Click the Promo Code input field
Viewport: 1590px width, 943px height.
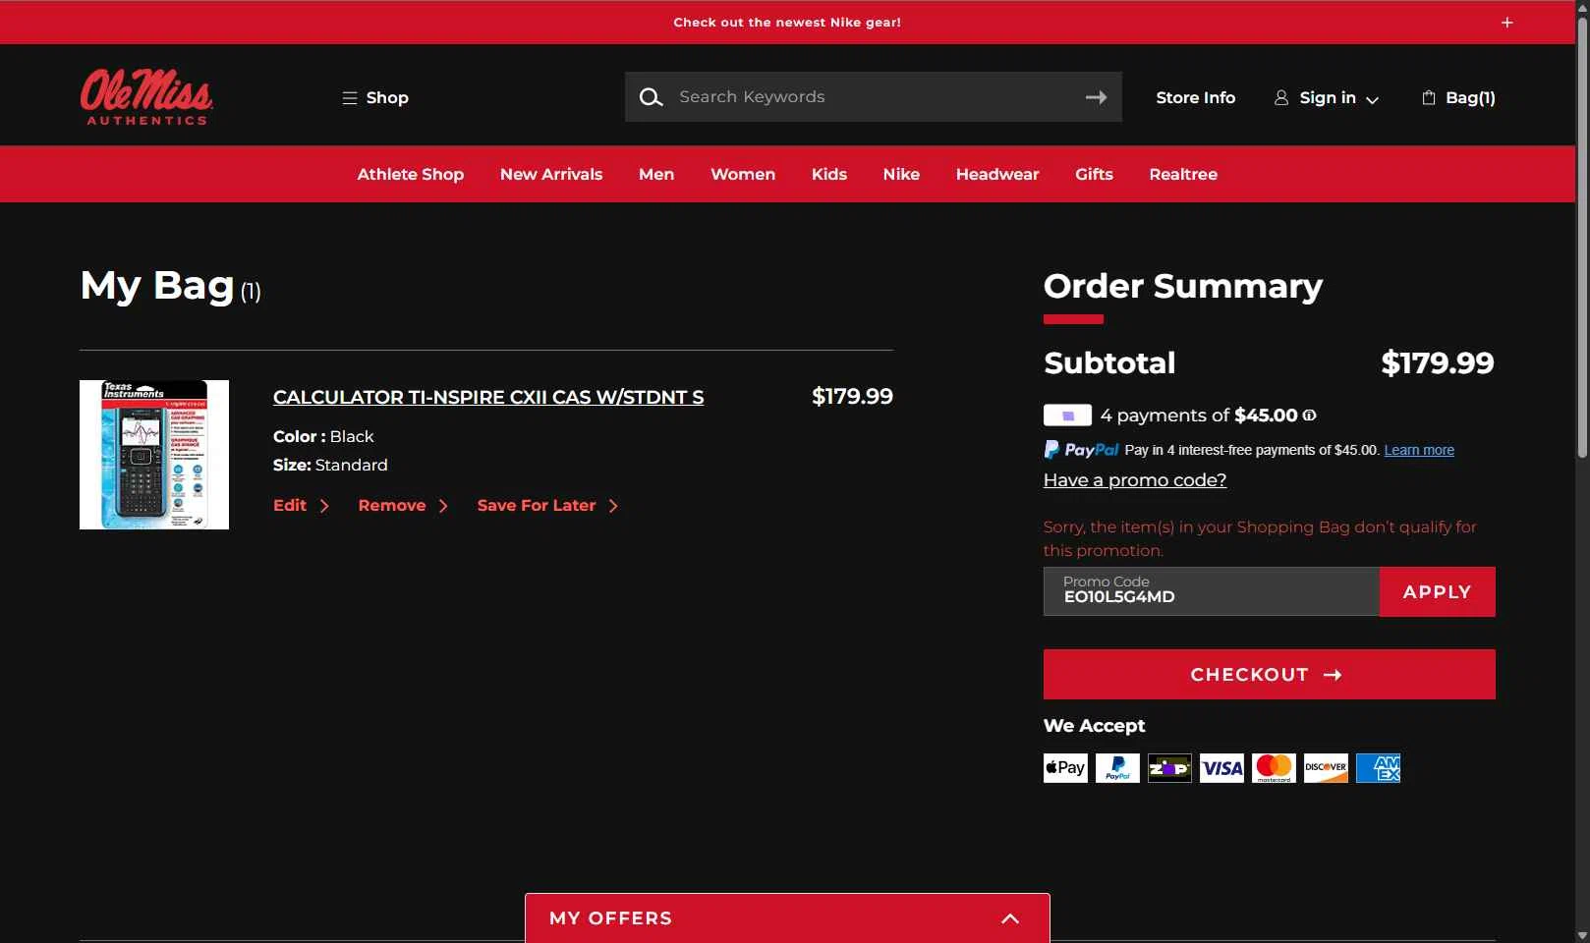1212,591
